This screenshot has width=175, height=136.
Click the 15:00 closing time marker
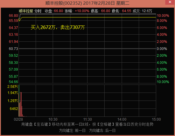click(156, 119)
